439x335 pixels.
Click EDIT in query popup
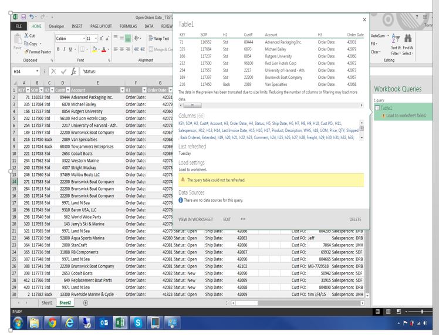227,219
